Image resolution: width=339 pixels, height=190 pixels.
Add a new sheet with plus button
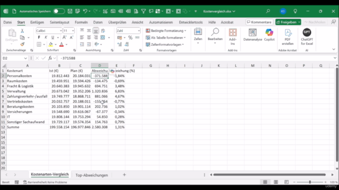(x=124, y=175)
